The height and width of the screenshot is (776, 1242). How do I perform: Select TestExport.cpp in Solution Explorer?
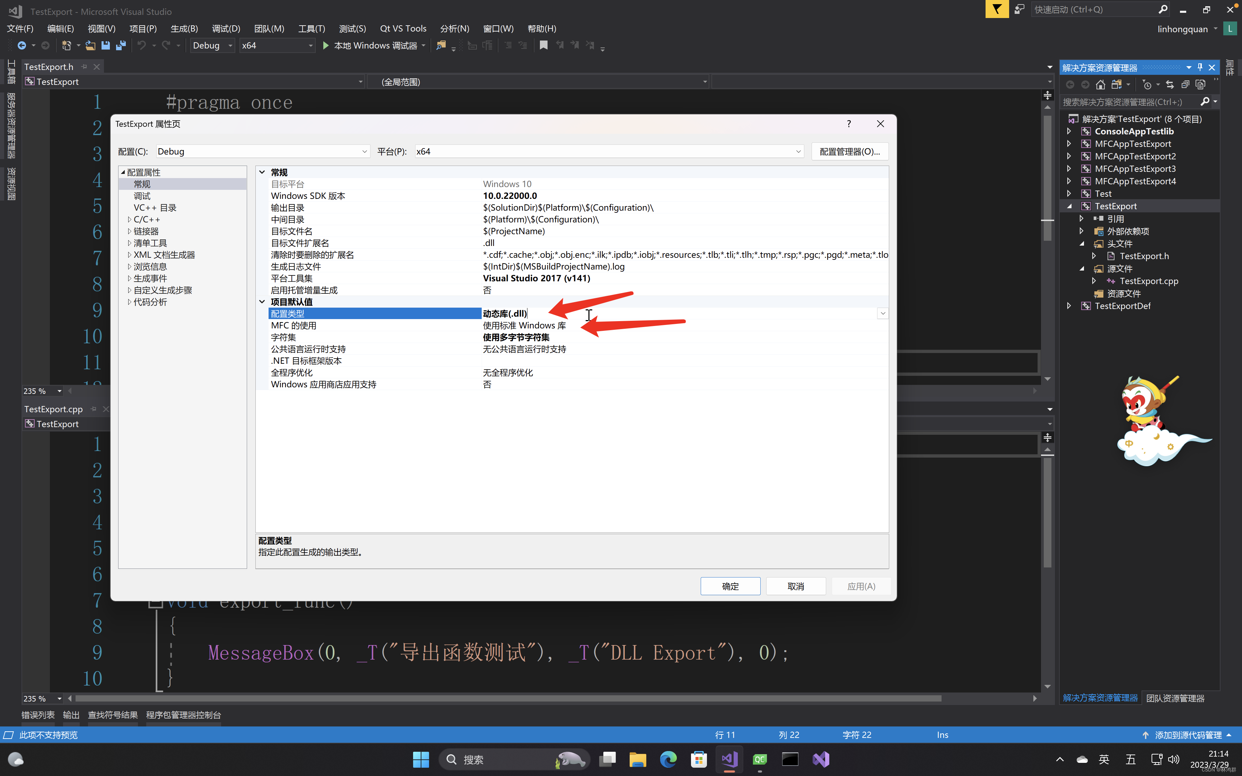coord(1148,281)
